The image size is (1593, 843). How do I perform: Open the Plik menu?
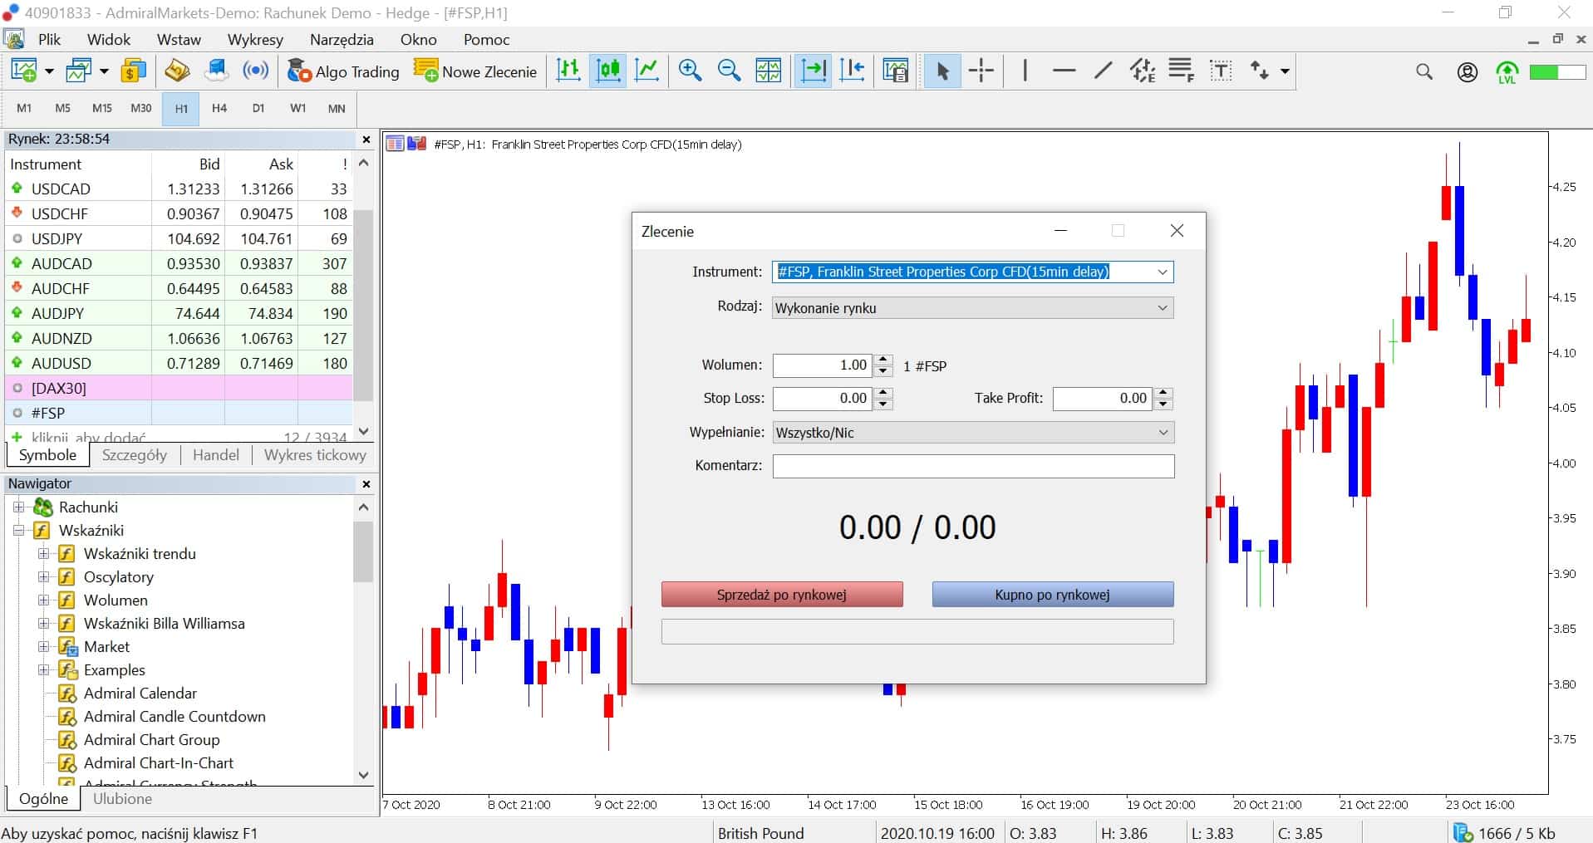pyautogui.click(x=49, y=40)
